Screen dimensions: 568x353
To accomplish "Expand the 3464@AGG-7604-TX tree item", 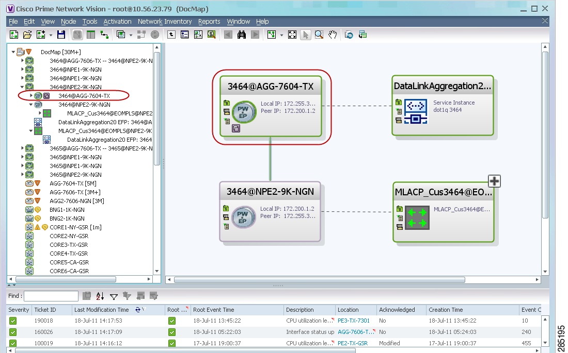I will 31,96.
